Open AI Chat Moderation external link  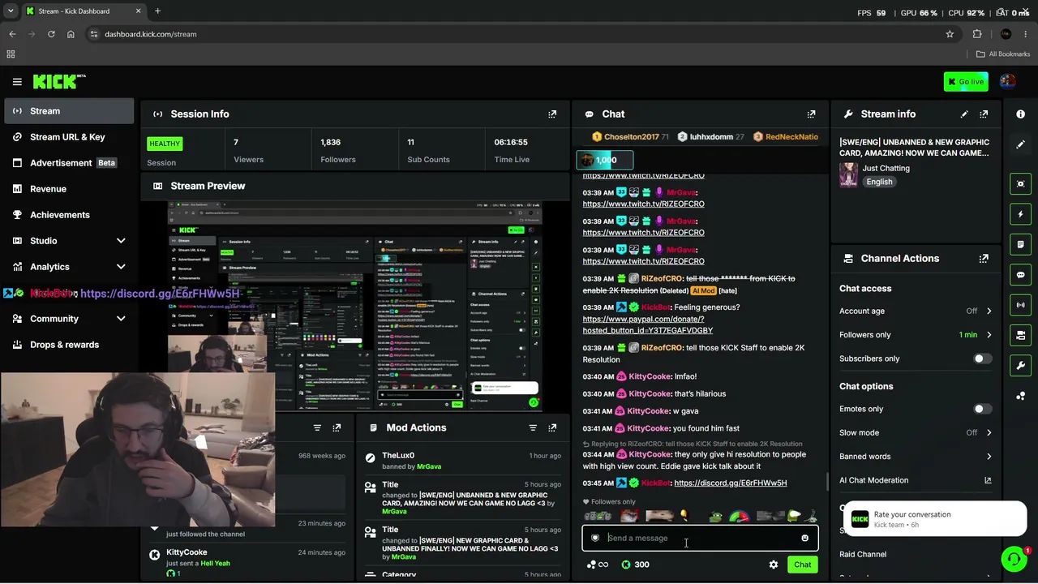[x=988, y=480]
